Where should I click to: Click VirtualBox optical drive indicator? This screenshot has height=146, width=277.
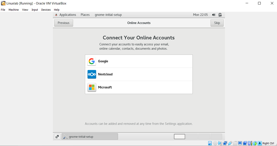pos(215,143)
